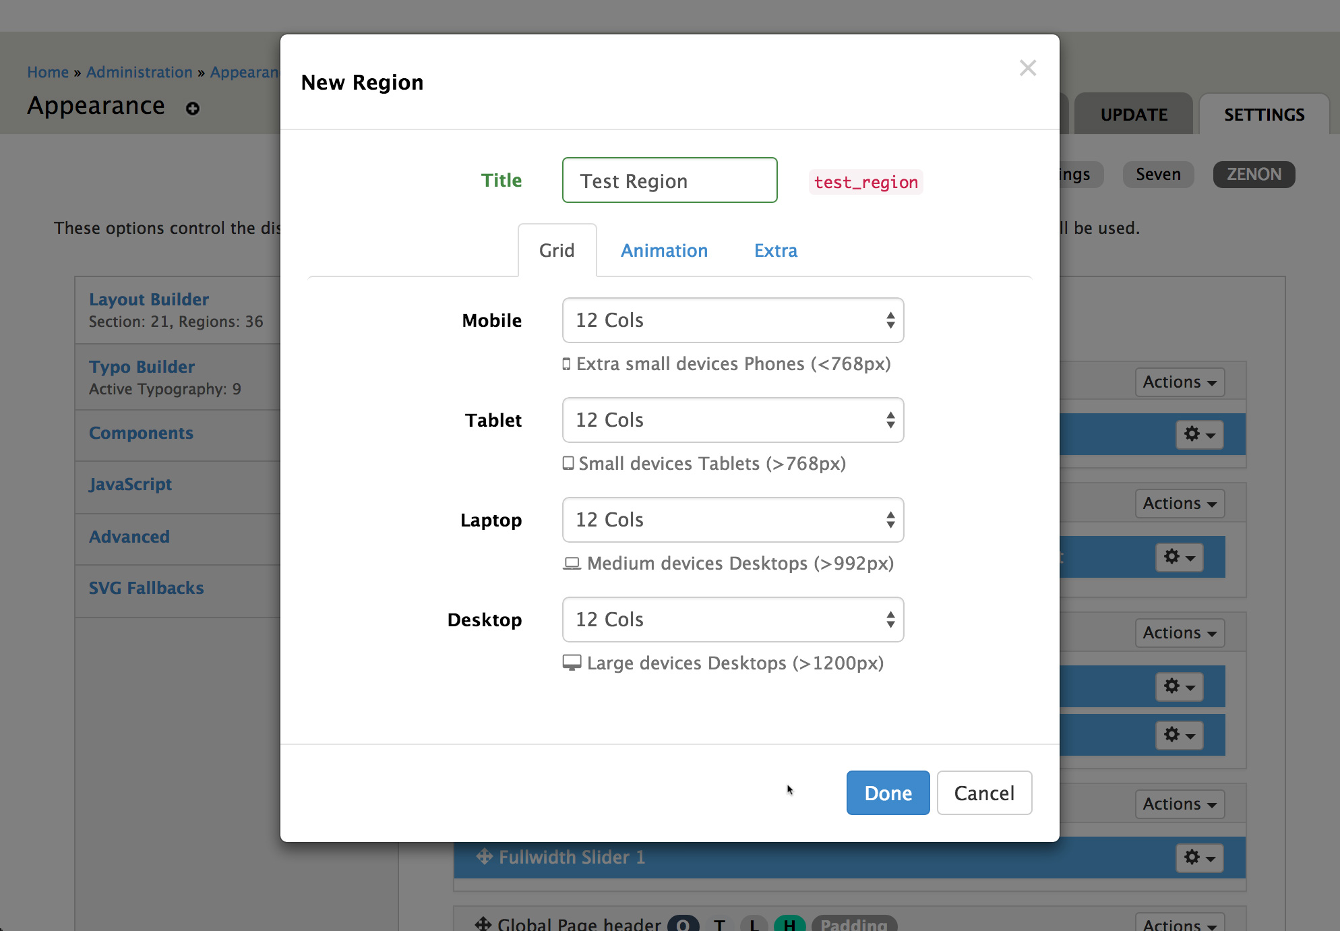Open the Tablet columns dropdown

733,420
